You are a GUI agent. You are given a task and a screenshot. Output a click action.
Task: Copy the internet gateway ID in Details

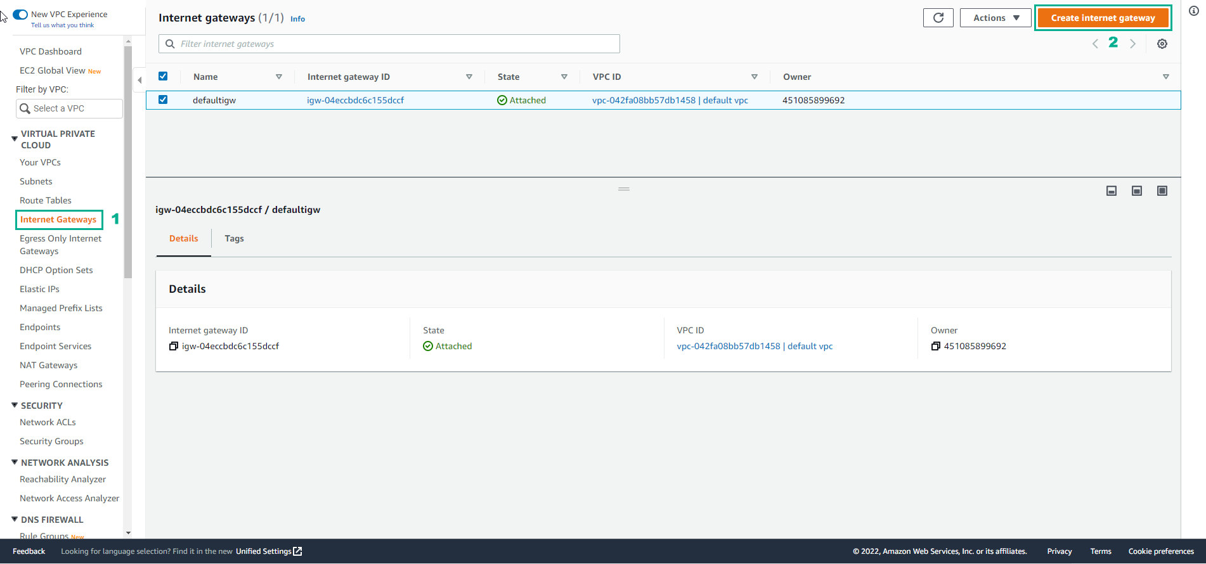coord(173,346)
